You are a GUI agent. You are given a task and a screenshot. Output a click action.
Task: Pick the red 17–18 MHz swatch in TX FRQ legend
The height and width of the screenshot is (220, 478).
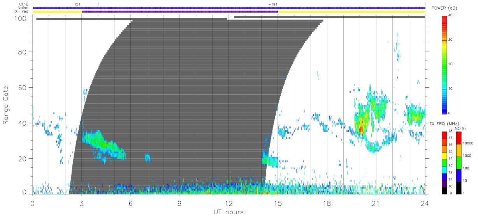pos(445,135)
